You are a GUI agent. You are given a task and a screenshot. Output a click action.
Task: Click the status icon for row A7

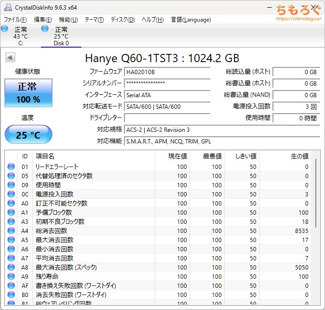tap(11, 258)
